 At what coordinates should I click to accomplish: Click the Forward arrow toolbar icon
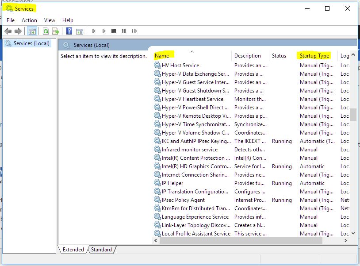(x=18, y=31)
